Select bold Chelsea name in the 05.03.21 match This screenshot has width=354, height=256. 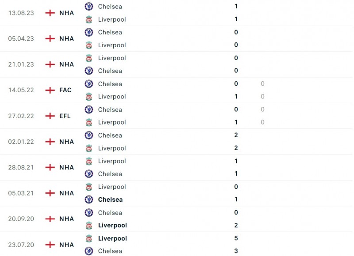(110, 200)
